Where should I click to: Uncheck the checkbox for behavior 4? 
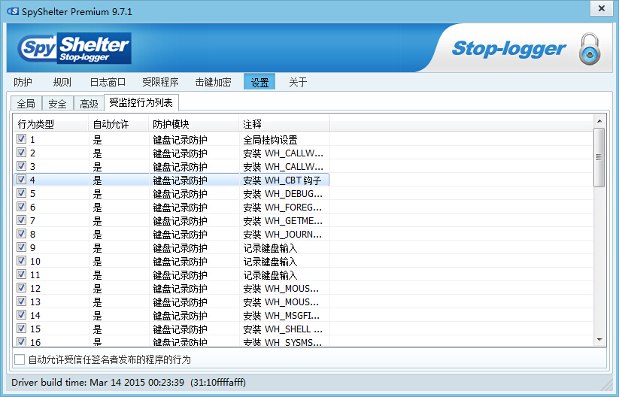tap(21, 180)
